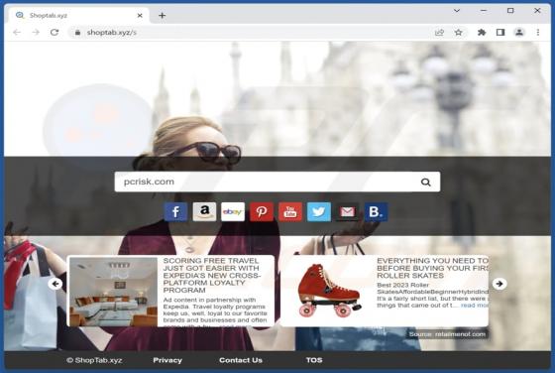
Task: View site info via padlock icon
Action: point(77,33)
